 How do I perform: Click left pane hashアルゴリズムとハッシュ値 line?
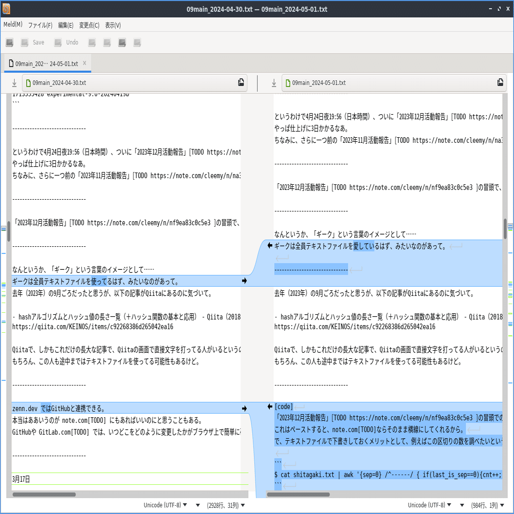[126, 317]
